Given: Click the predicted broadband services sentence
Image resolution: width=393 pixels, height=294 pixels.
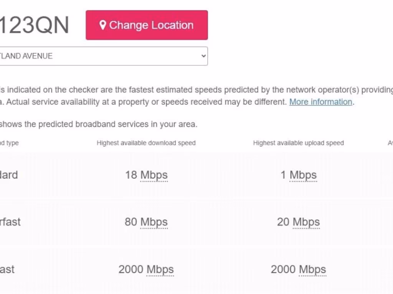Looking at the screenshot, I should click(98, 124).
